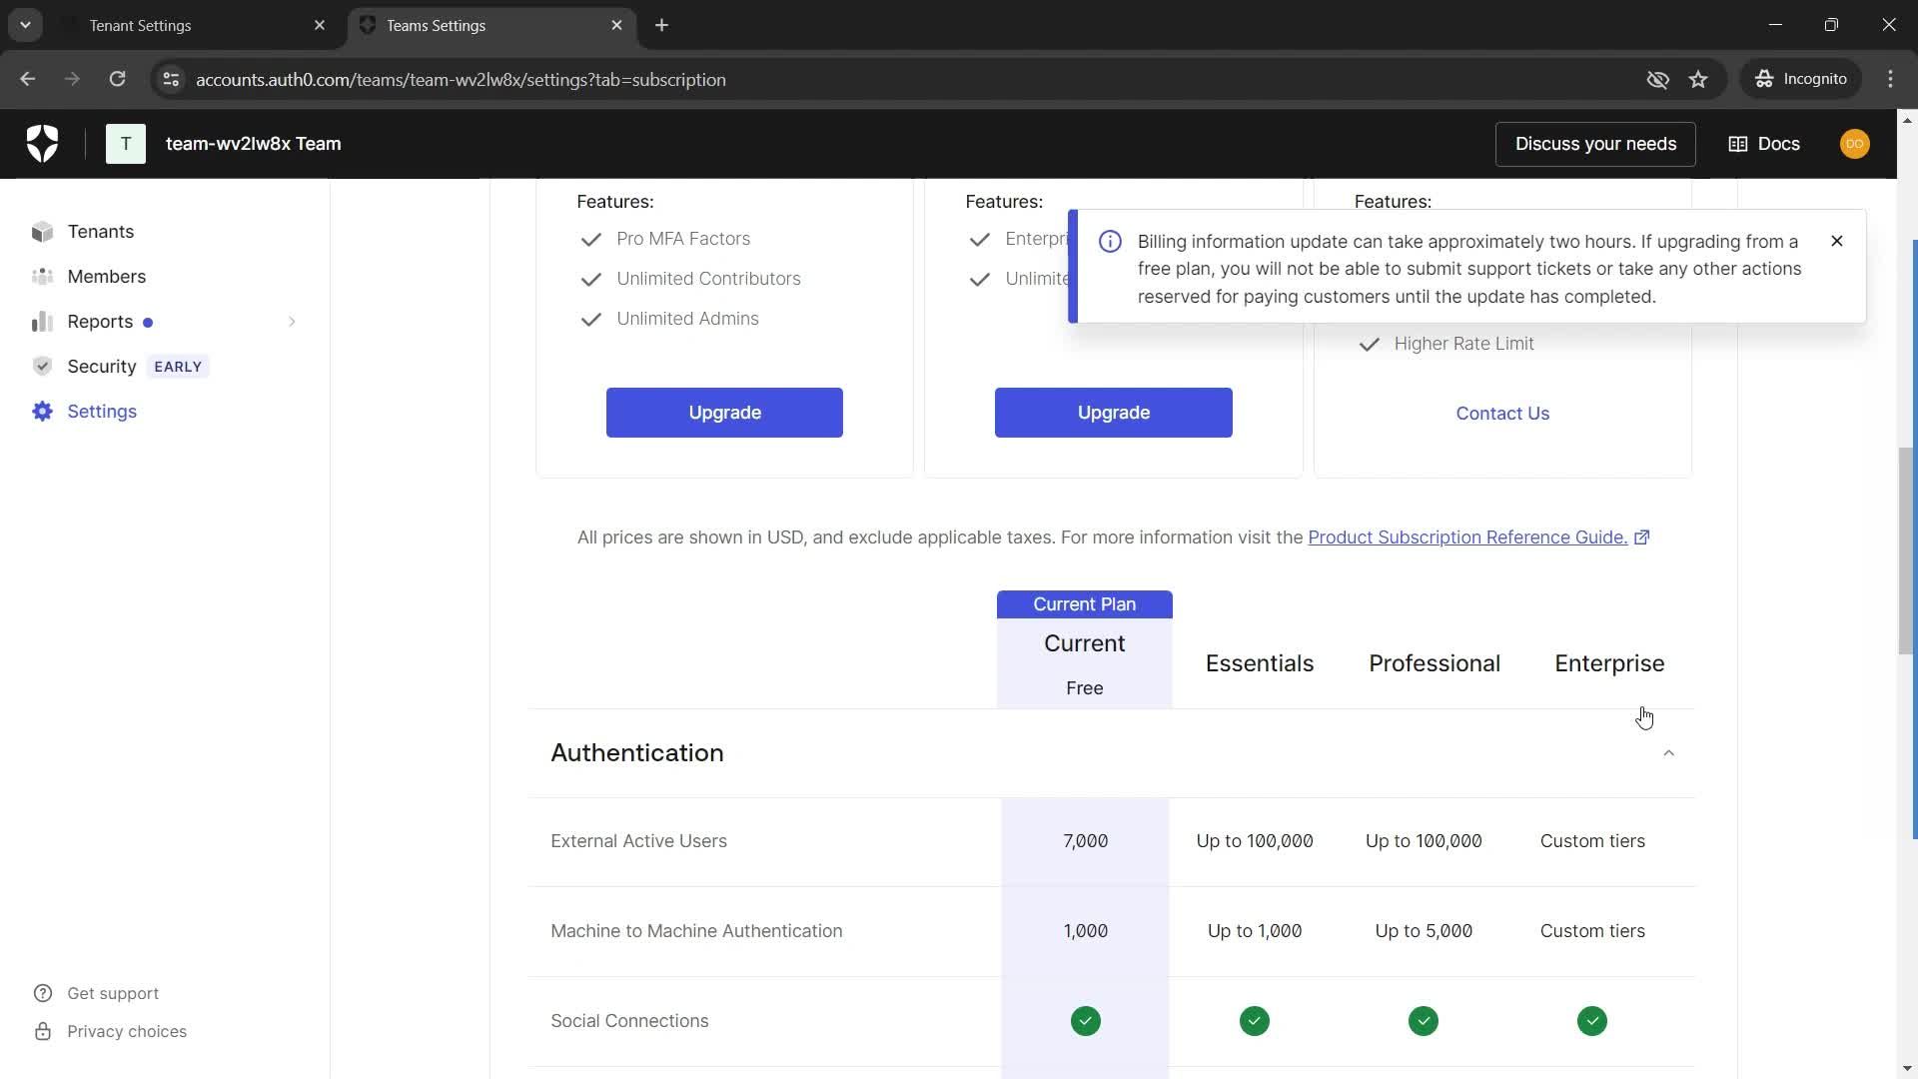Click Social Connections checkmark under Essentials
The width and height of the screenshot is (1918, 1079).
point(1255,1021)
